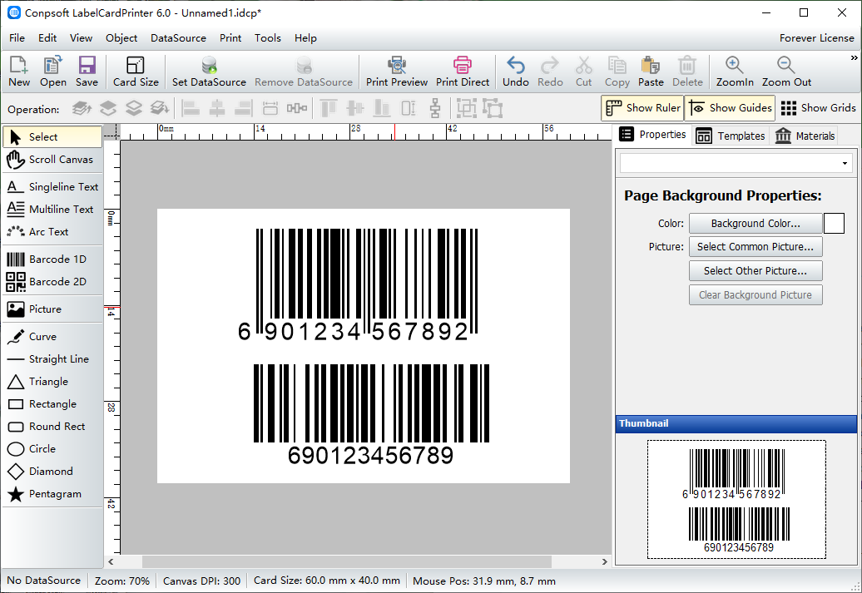Click the scrollbar left arrow
The height and width of the screenshot is (593, 862).
111,561
